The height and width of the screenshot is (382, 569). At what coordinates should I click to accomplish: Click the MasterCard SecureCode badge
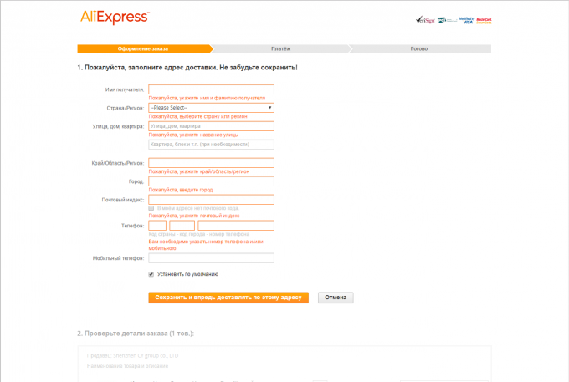[x=484, y=20]
